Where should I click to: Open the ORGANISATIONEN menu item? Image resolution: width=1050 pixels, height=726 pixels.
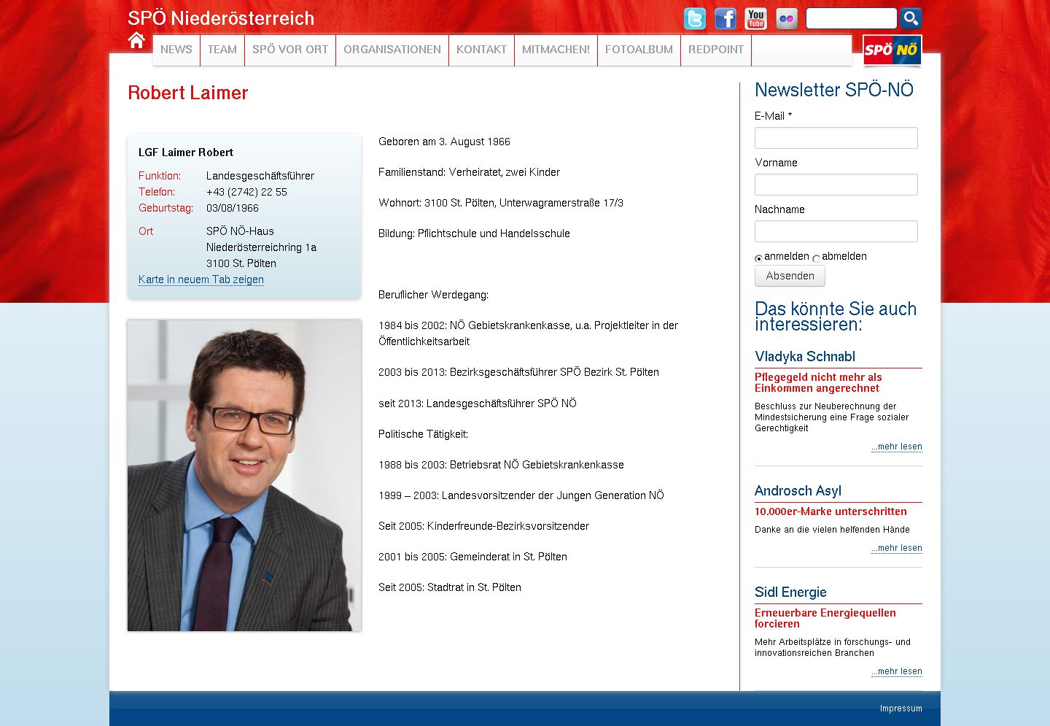click(x=392, y=50)
